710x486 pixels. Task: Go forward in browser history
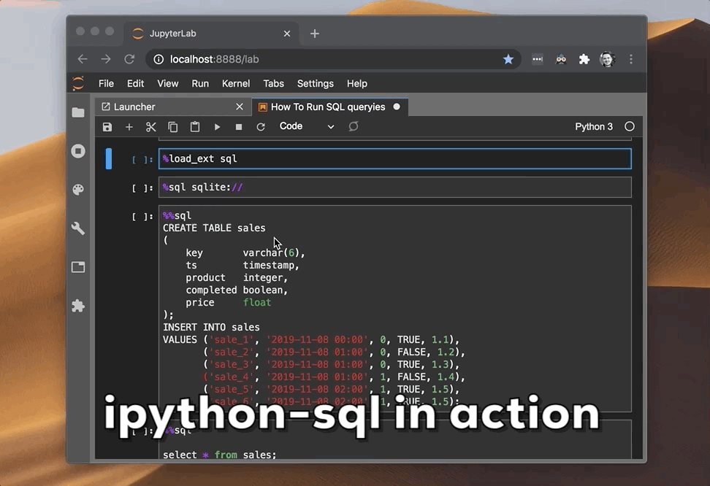[106, 59]
